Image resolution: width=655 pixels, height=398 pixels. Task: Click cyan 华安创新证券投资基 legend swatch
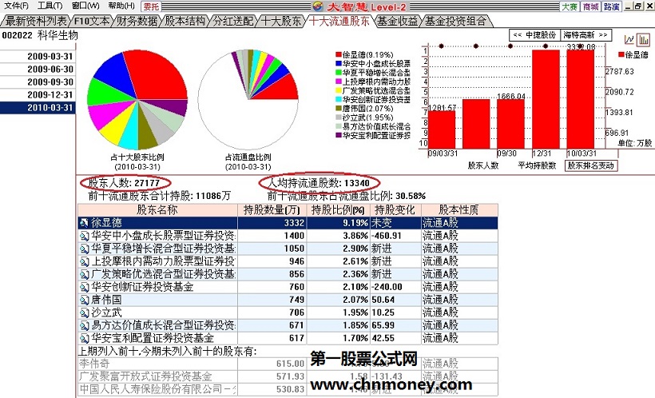click(339, 99)
